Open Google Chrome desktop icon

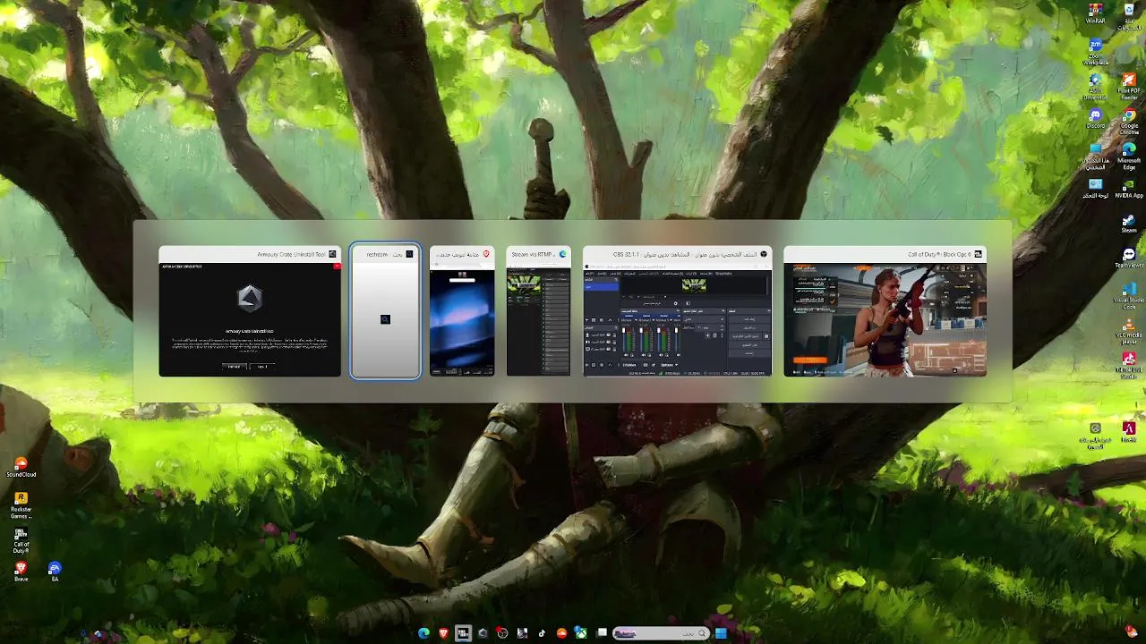[1129, 122]
